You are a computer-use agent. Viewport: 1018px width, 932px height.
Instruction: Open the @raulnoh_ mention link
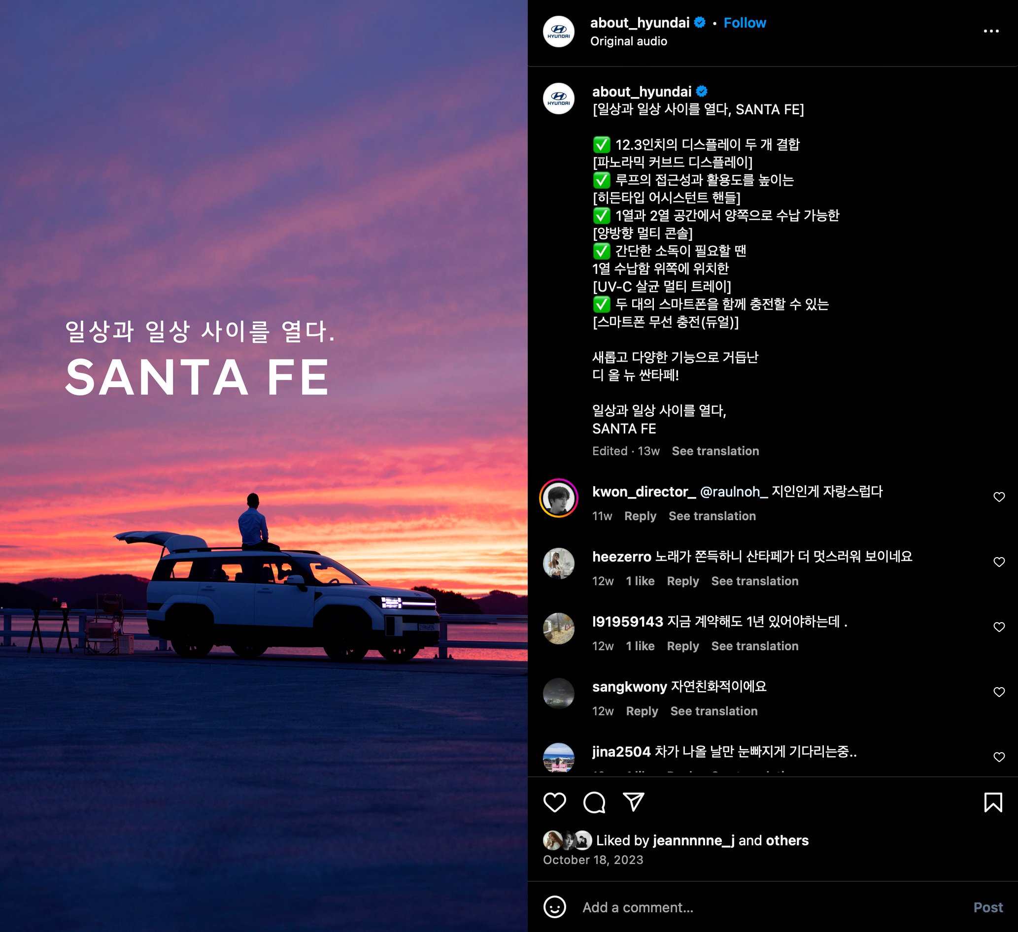(733, 492)
